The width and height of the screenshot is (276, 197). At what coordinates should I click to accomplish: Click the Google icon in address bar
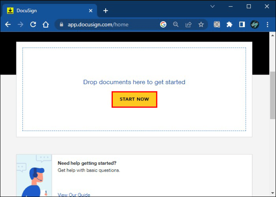pos(163,24)
